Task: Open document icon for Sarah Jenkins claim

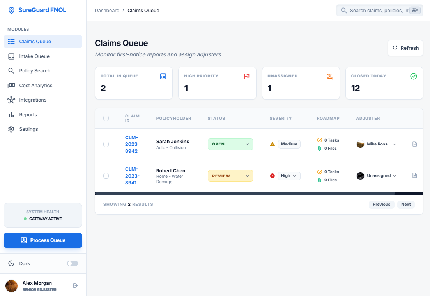Action: click(414, 144)
